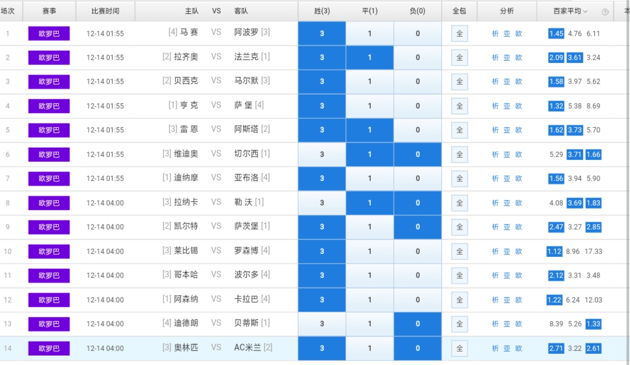Click home team 马赛

pos(189,32)
